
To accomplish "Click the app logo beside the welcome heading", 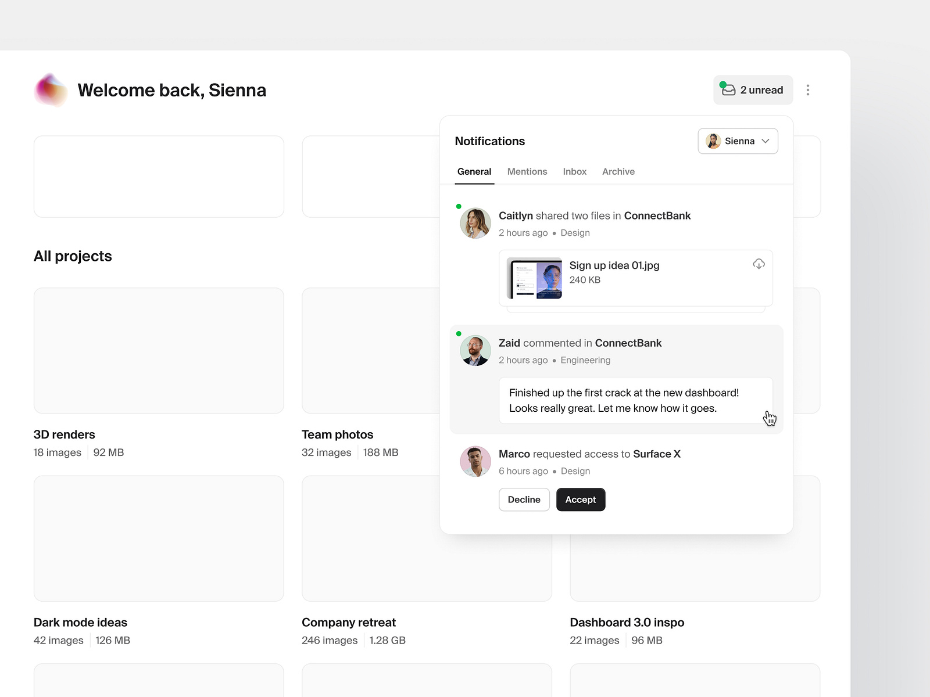I will pos(51,90).
